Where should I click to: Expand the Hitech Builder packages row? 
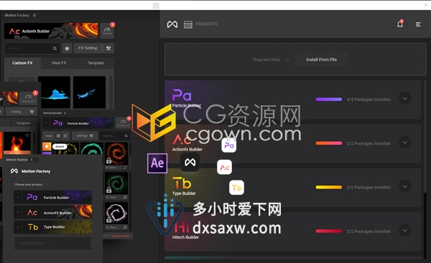point(404,230)
